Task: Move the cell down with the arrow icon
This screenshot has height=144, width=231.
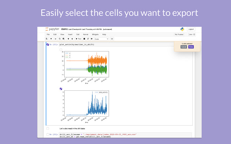Action: [72, 39]
